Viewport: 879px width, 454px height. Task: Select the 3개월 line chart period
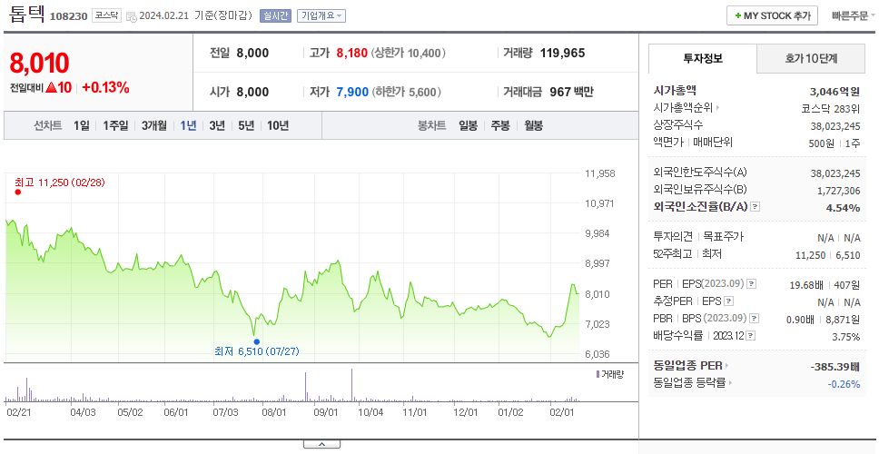point(154,126)
